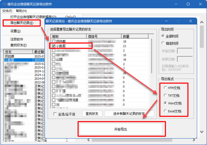Click count 18 in 项目群 row

pyautogui.click(x=124, y=42)
